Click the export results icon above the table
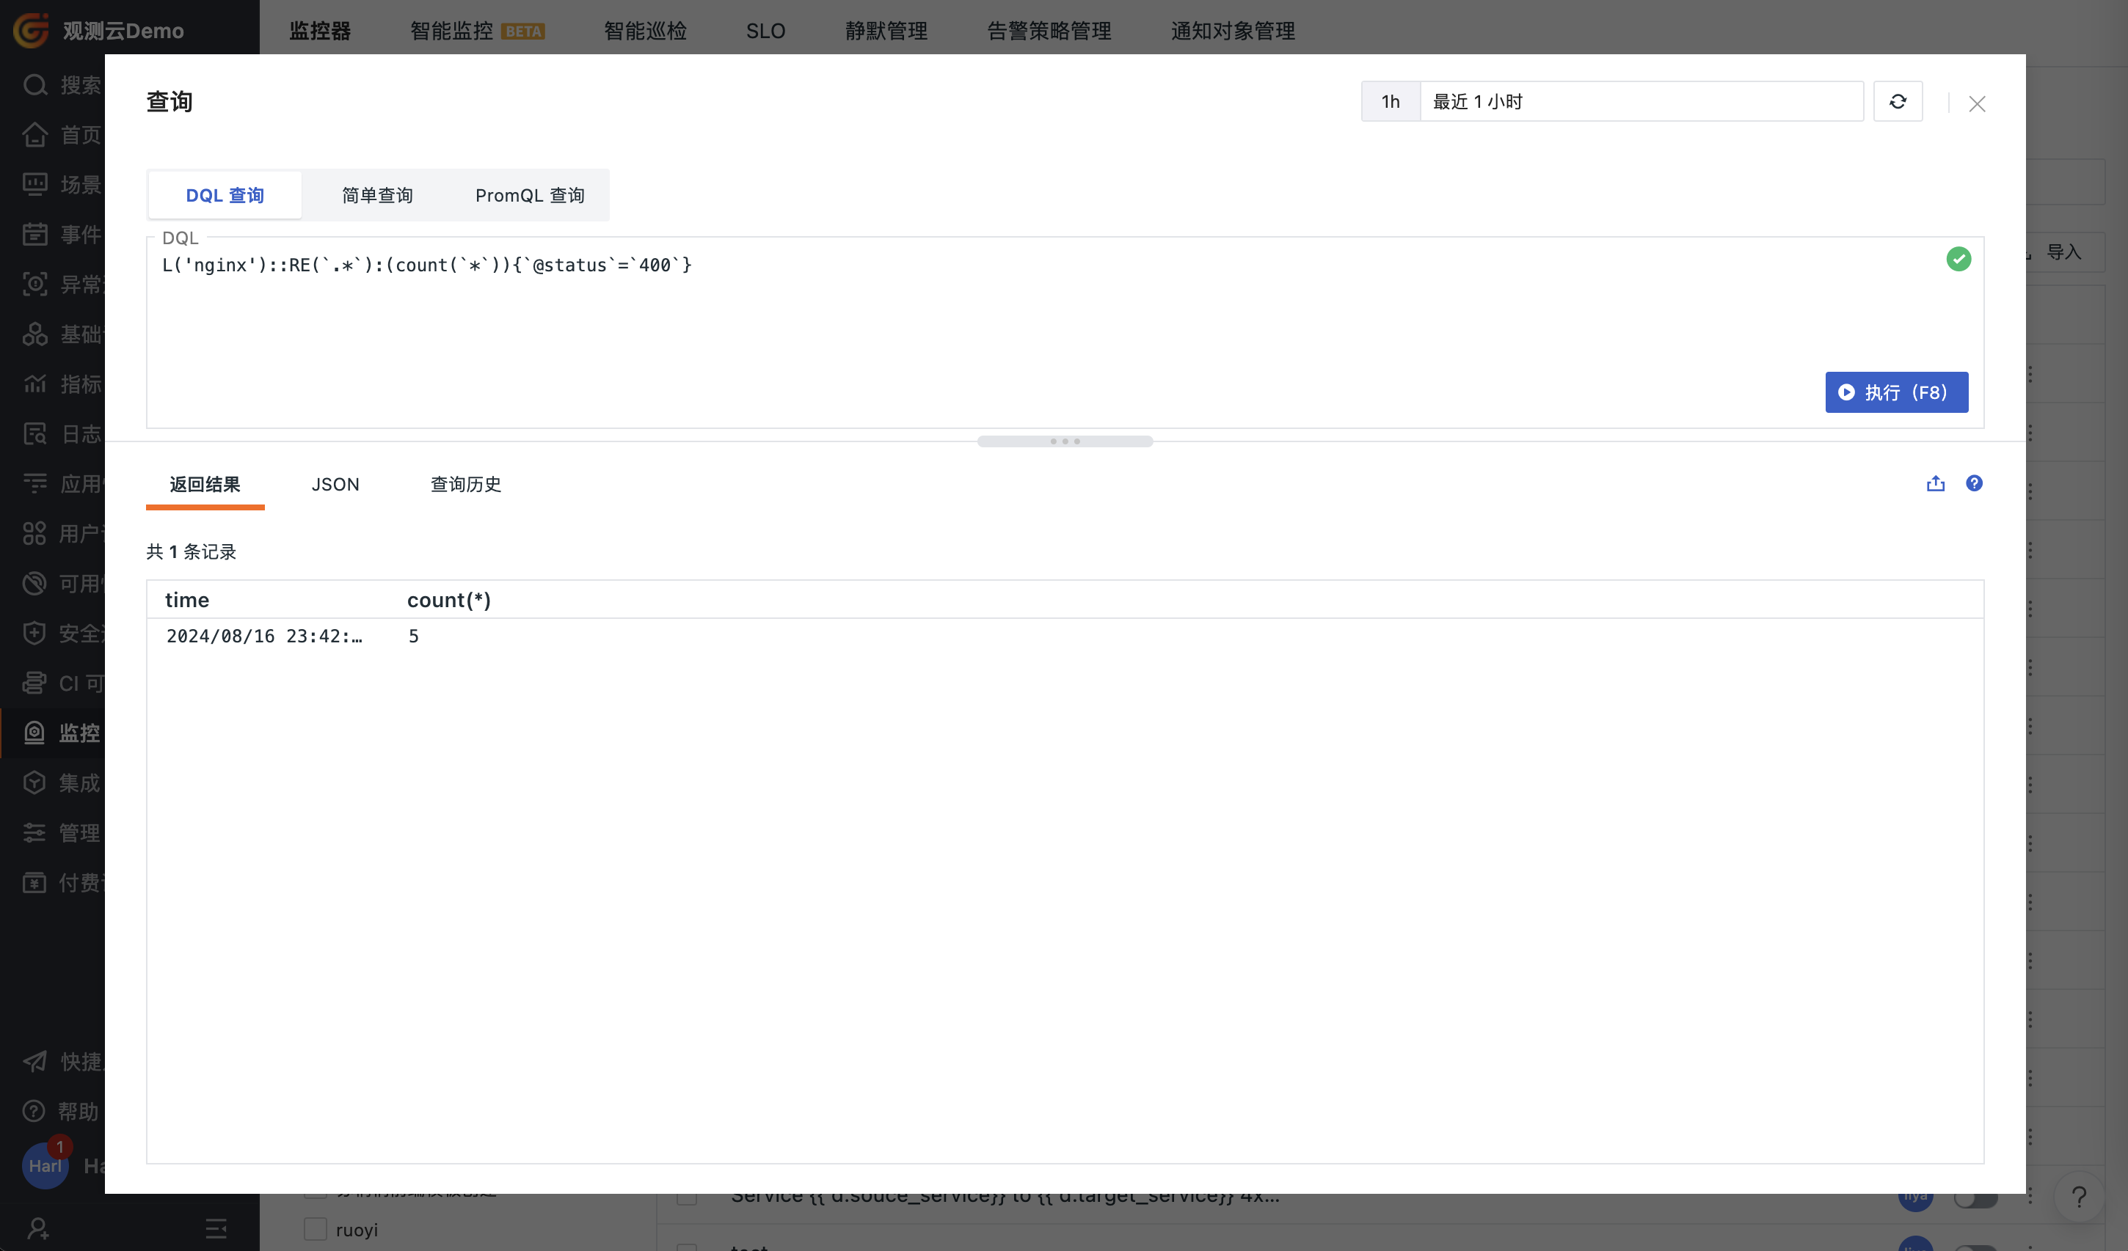 pos(1936,483)
